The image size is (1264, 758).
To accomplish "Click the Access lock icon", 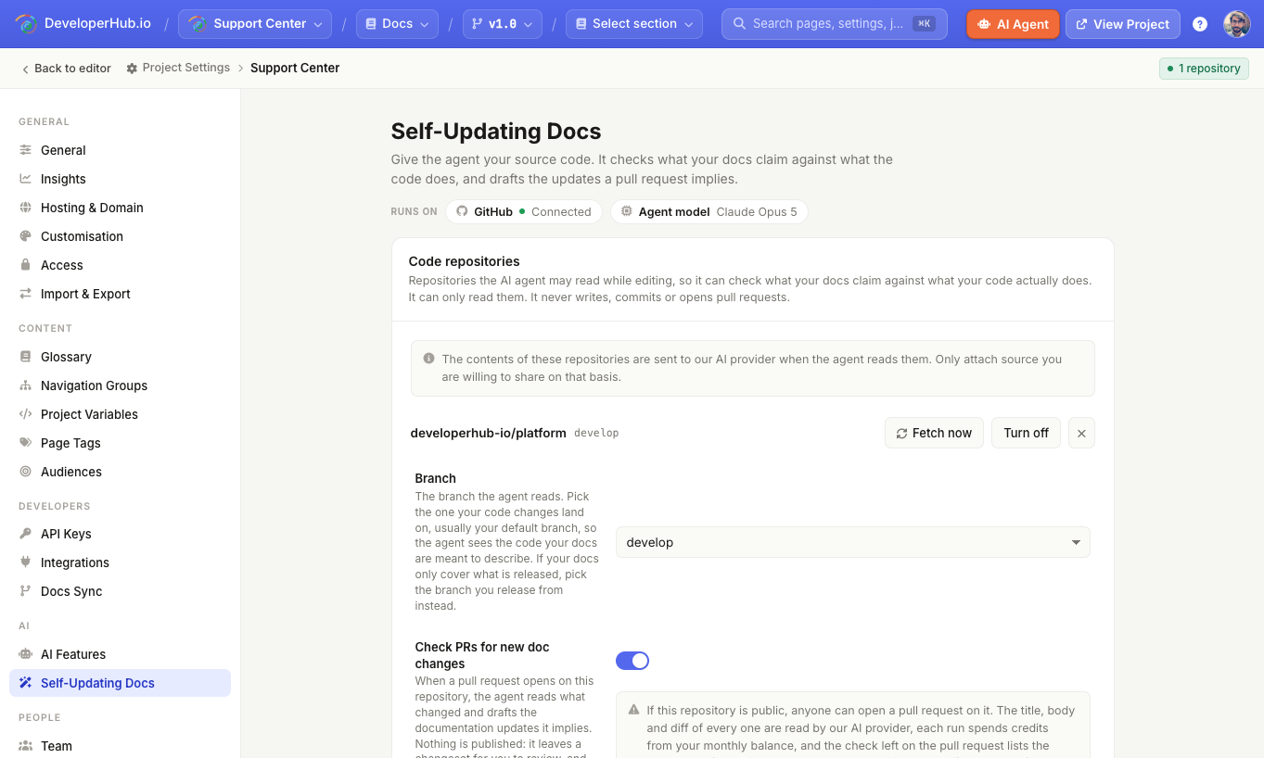I will tap(26, 265).
